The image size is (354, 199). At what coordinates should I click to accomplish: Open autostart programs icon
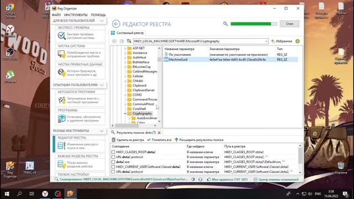pyautogui.click(x=61, y=100)
